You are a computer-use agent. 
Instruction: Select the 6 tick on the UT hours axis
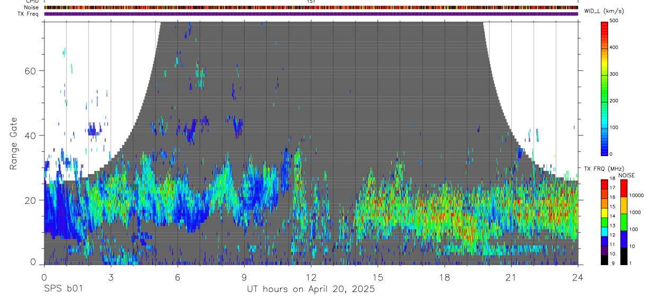[177, 277]
